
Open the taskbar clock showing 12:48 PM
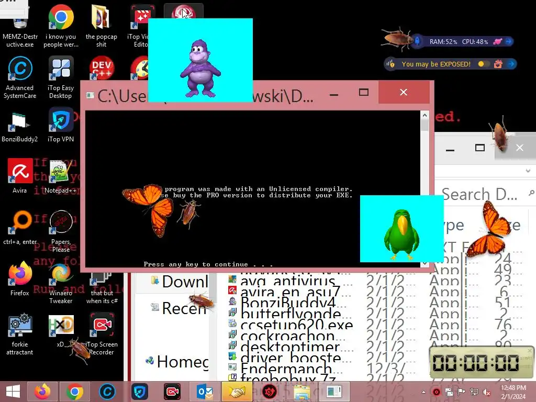click(x=513, y=392)
